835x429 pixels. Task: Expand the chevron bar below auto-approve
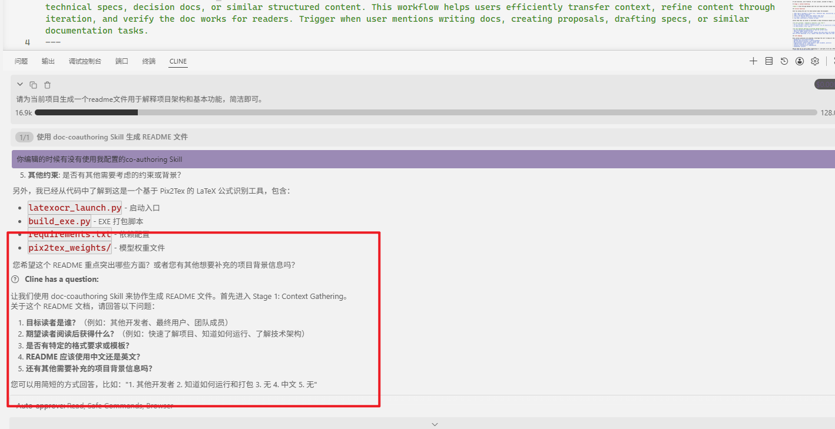435,424
